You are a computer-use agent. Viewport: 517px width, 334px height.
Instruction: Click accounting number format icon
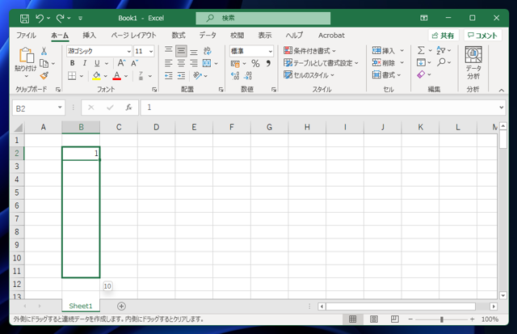pyautogui.click(x=235, y=63)
